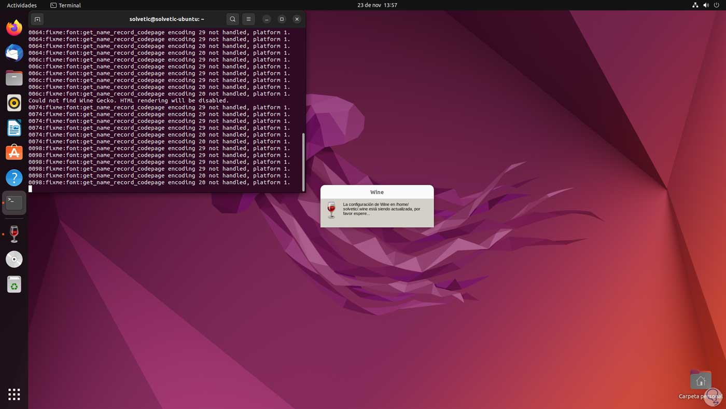Screen dimensions: 726x409
Task: Open Firefox from the dock
Action: coord(14,28)
